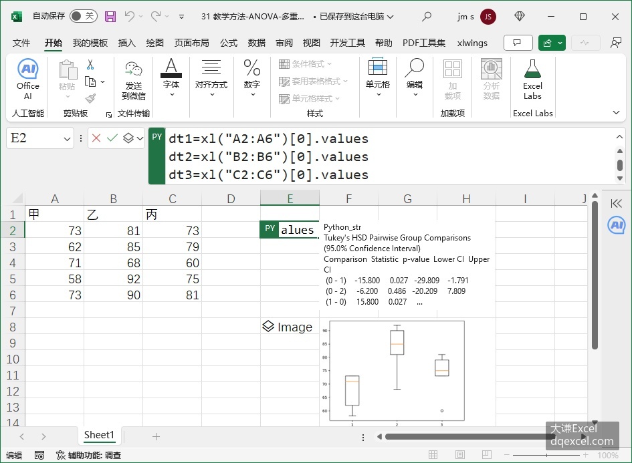
Task: Open the Alignment group dropdown
Action: [212, 95]
